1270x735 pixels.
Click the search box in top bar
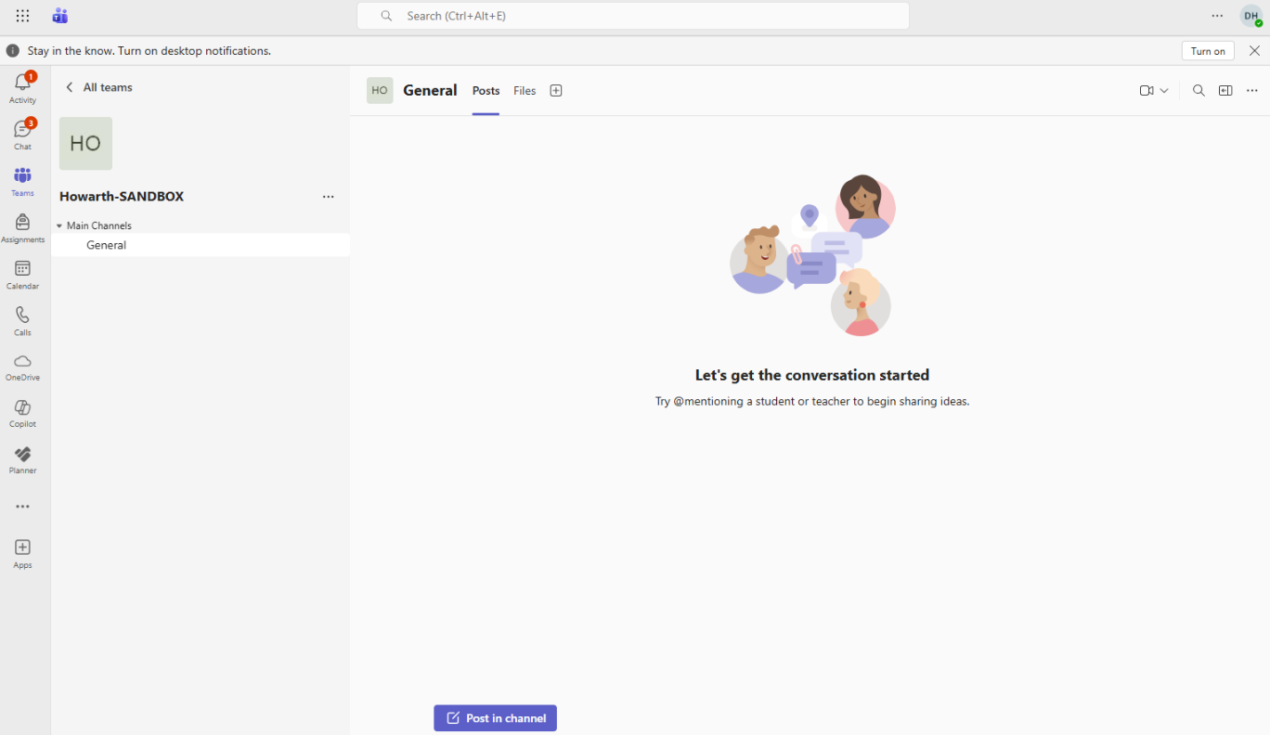[633, 16]
